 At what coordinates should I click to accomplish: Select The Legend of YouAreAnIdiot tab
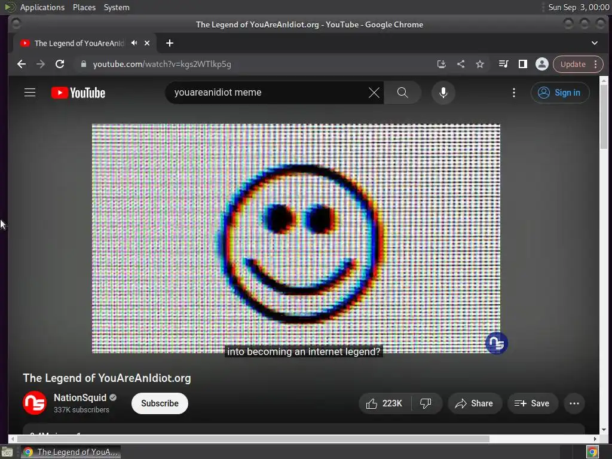coord(79,43)
